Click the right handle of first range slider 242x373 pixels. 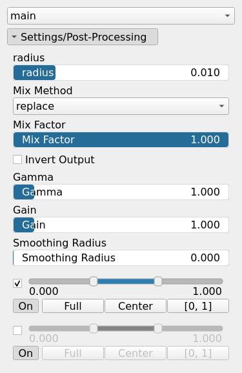click(158, 281)
